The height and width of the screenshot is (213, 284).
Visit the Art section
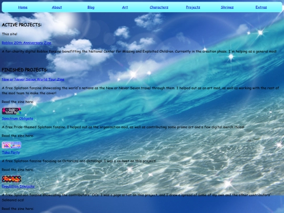pyautogui.click(x=125, y=7)
